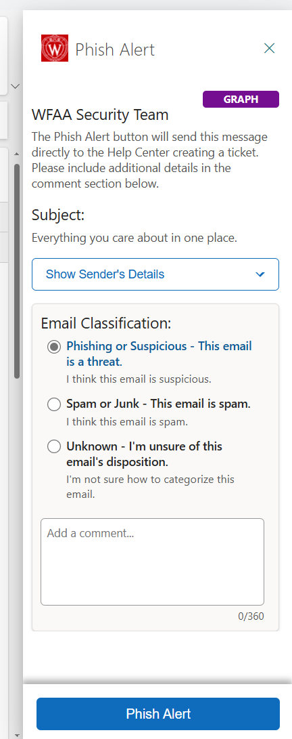Click the Phish Alert panel title
The image size is (292, 739).
coord(115,49)
